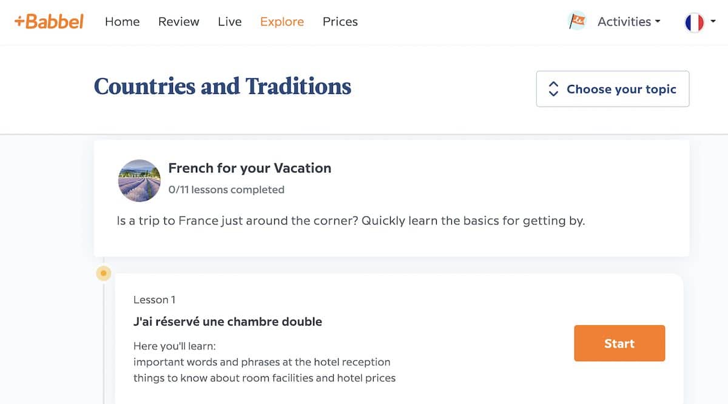Go to the Home tab
This screenshot has width=728, height=404.
(122, 21)
